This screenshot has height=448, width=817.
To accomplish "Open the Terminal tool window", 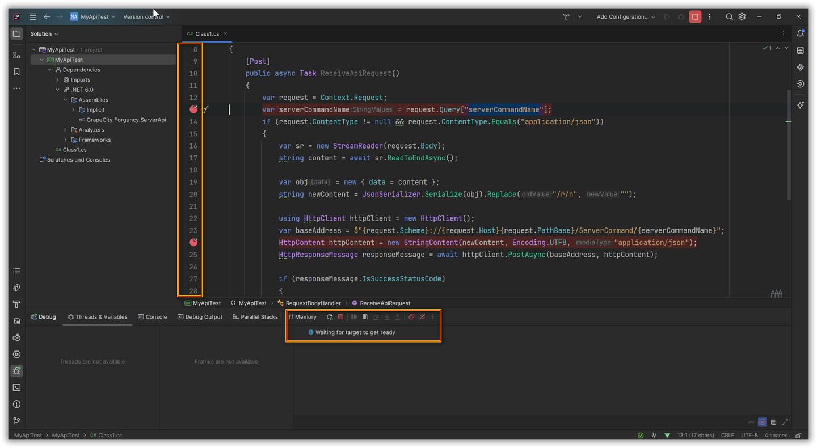I will pos(16,388).
